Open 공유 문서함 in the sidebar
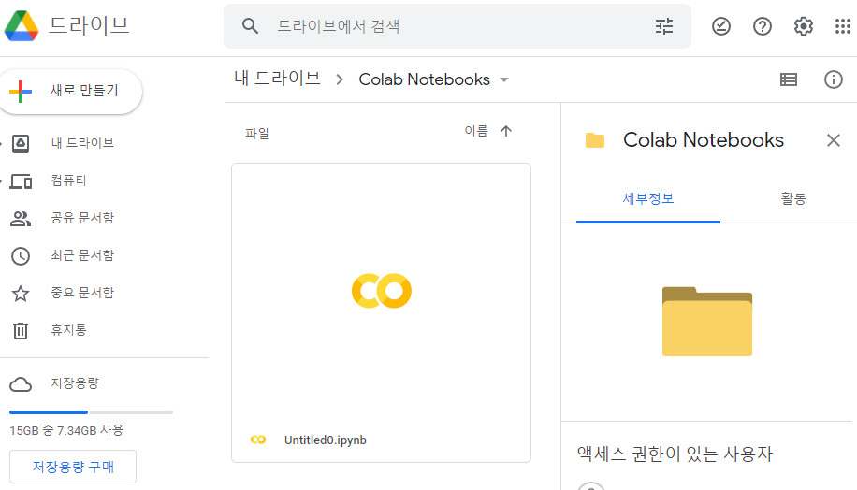This screenshot has width=857, height=490. tap(82, 218)
